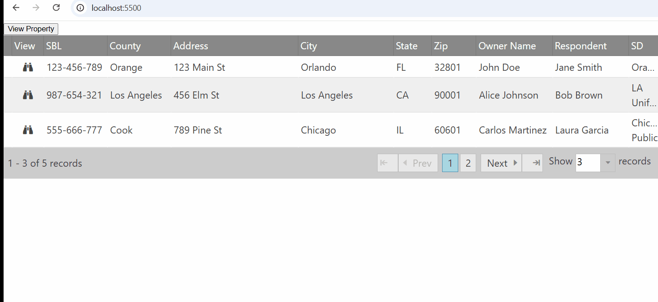
Task: Go to first page of records
Action: (x=387, y=163)
